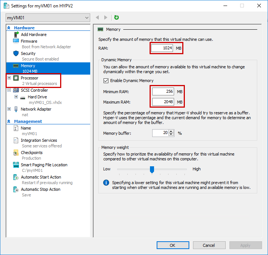This screenshot has height=255, width=268.
Task: Click 'Boot from Network Adapter' text
Action: pos(46,47)
